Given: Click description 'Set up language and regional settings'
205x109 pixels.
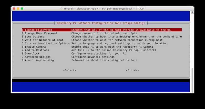Looking at the screenshot, I should (119, 43).
